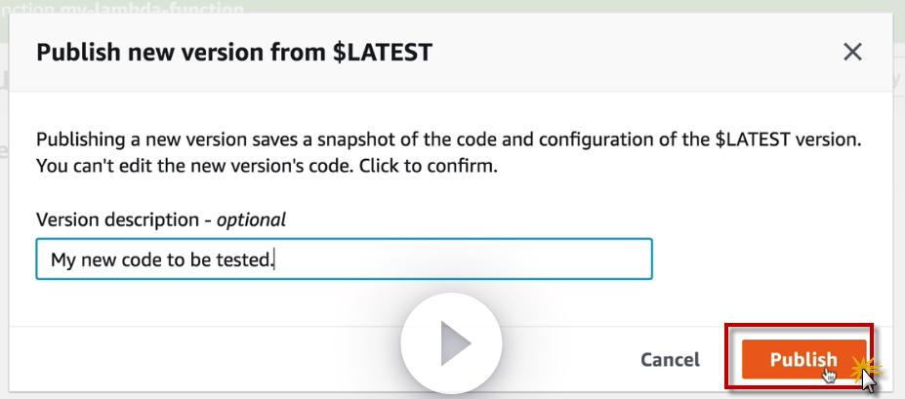Click the 'Publish new version from $LATEST' title
This screenshot has height=399, width=905.
pos(234,52)
